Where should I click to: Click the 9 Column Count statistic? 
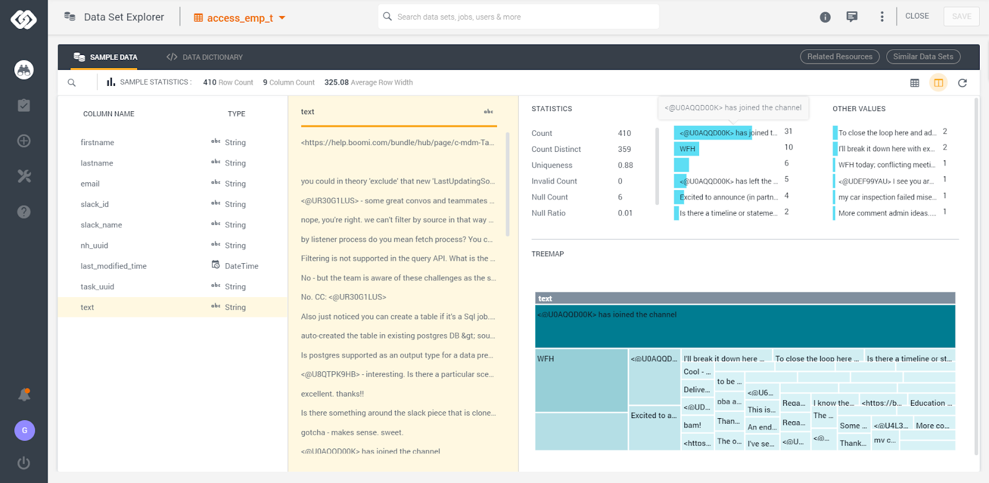(289, 82)
